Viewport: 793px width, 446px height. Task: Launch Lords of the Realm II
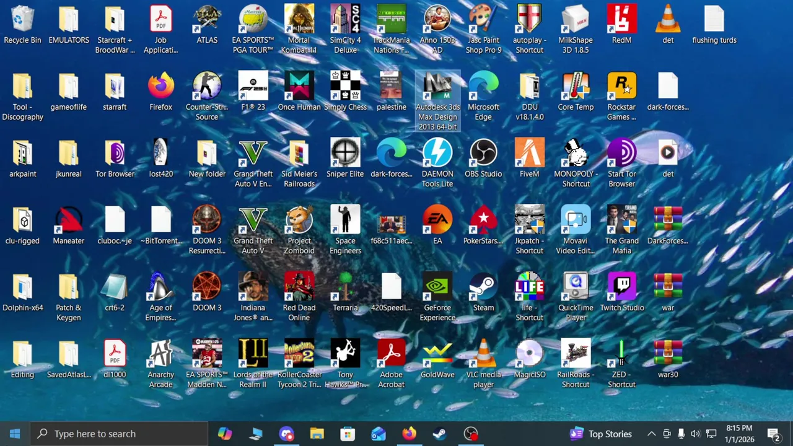coord(253,363)
